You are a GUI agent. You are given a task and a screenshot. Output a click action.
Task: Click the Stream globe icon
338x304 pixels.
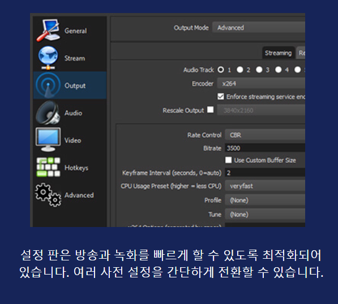point(48,58)
